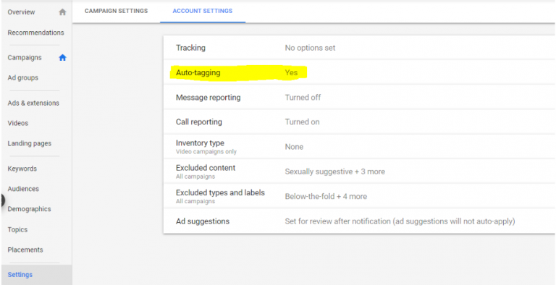The height and width of the screenshot is (285, 556).
Task: Expand the Call reporting row
Action: tap(359, 122)
